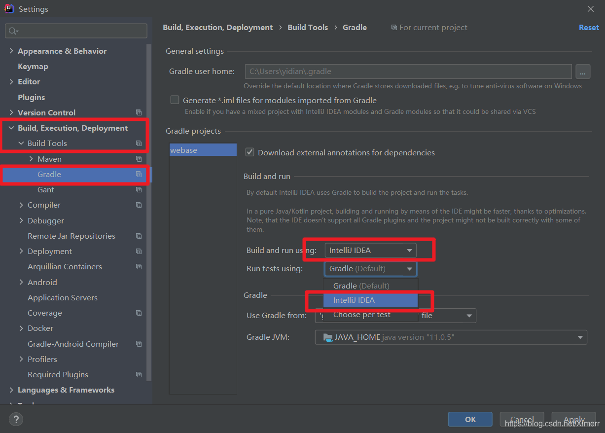Uncheck Download external annotations for dependencies

click(x=249, y=152)
